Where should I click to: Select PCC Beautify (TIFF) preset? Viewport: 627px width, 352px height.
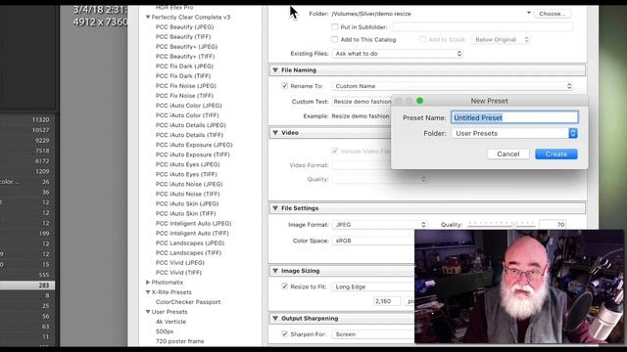[183, 37]
